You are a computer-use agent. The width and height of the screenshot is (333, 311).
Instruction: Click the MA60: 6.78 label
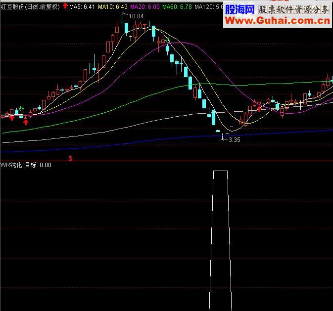tap(177, 7)
